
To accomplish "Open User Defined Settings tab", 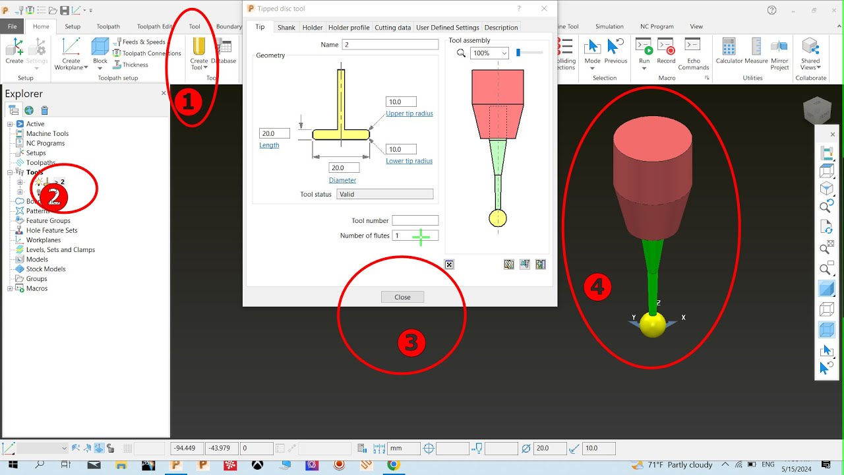I will 448,27.
